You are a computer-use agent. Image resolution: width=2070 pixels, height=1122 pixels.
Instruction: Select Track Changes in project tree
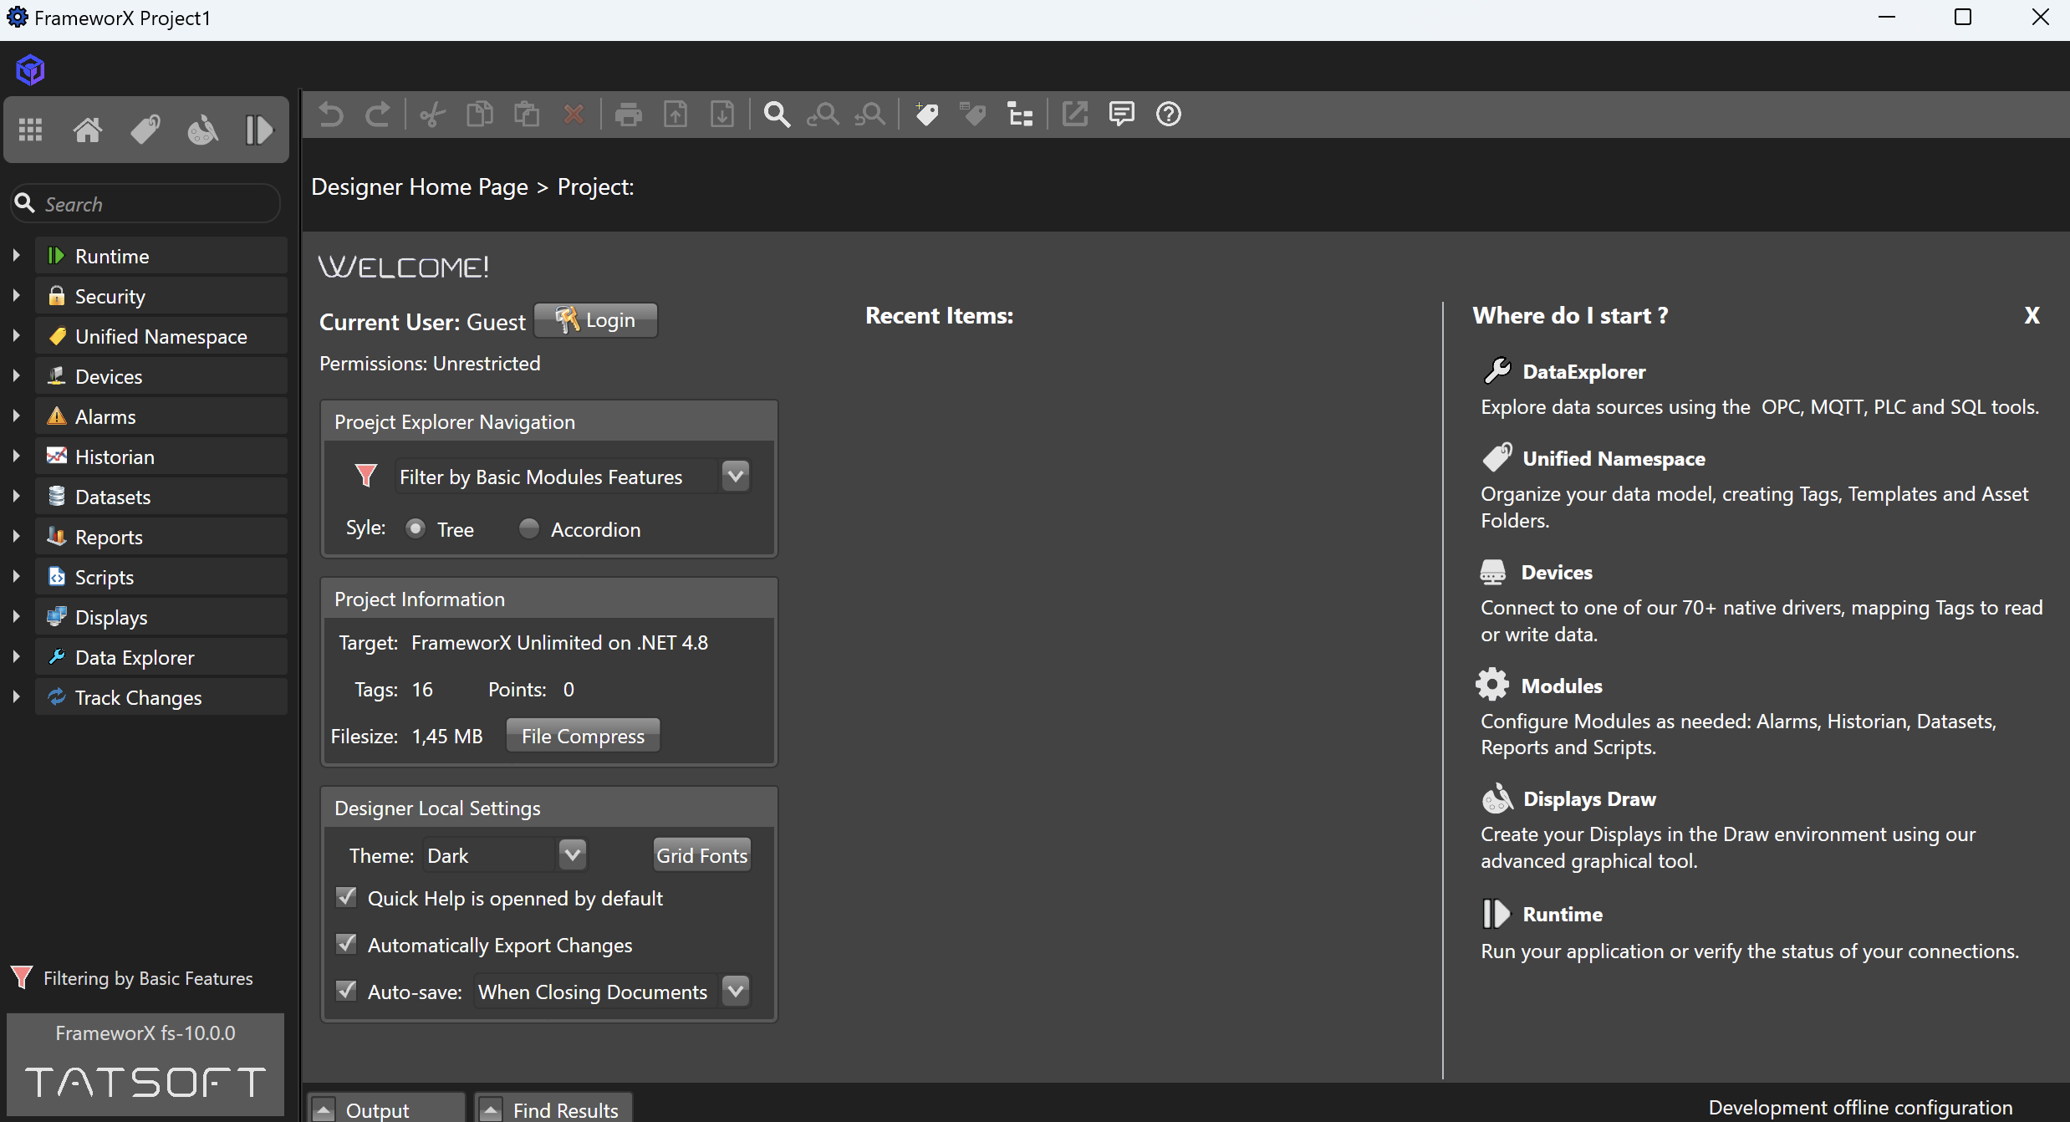click(161, 697)
